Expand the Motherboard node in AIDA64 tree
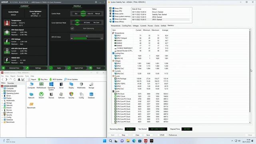The width and height of the screenshot is (256, 144). pyautogui.click(x=2, y=91)
